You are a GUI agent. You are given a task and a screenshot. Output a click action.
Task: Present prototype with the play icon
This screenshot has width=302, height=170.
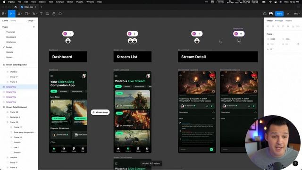288,14
